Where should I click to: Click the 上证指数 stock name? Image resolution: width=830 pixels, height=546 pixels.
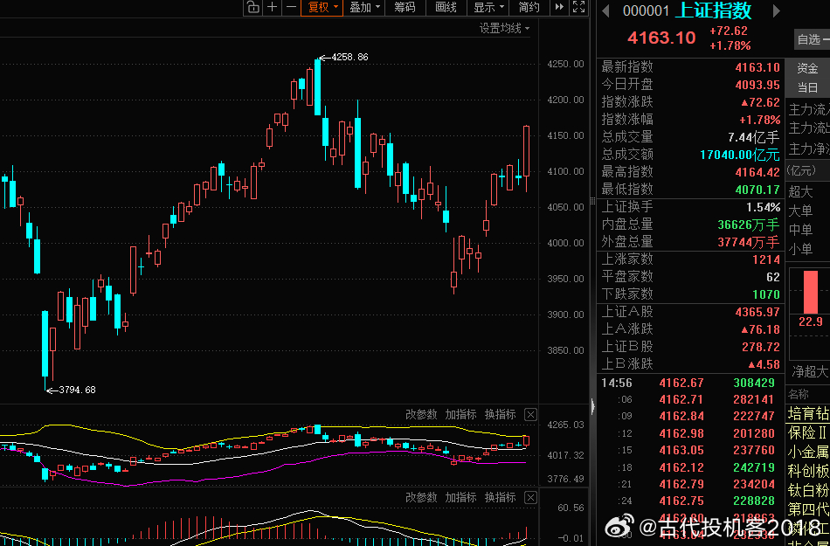coord(714,10)
